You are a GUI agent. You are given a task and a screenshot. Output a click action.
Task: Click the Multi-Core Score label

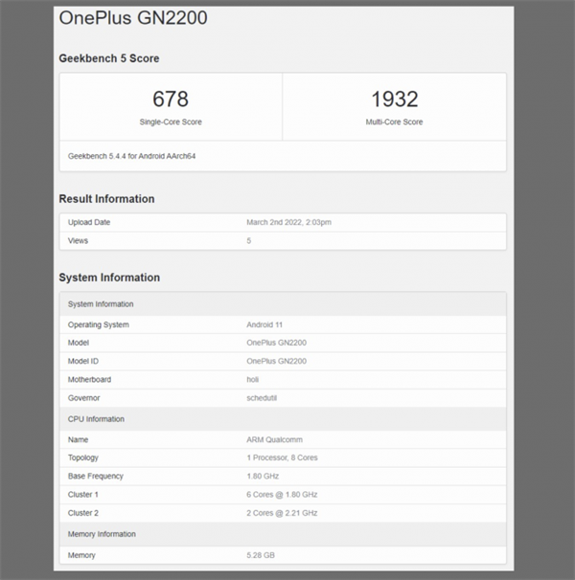[x=394, y=122]
